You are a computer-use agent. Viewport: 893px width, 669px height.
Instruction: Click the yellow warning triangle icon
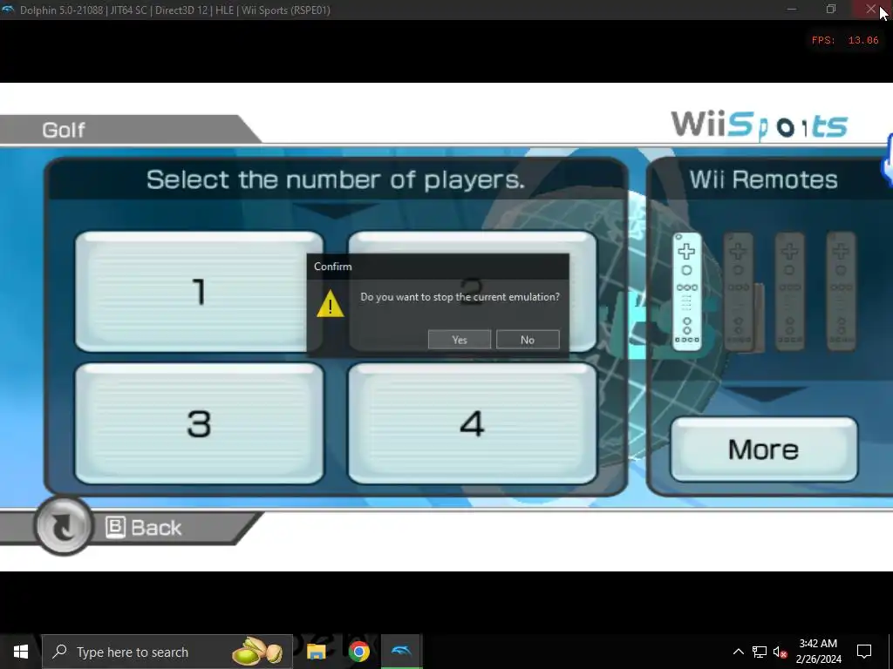tap(331, 303)
